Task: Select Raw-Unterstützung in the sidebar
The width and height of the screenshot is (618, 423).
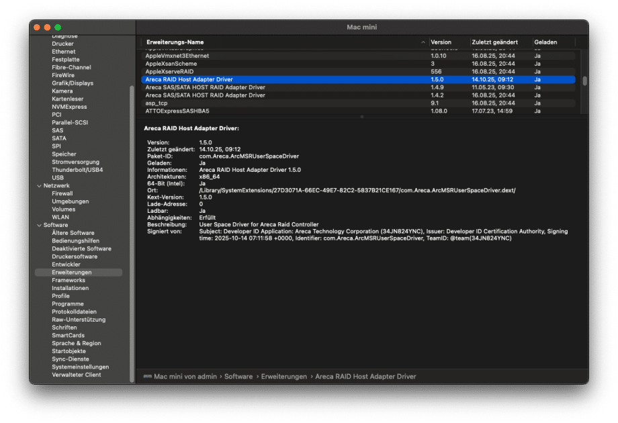Action: (79, 320)
